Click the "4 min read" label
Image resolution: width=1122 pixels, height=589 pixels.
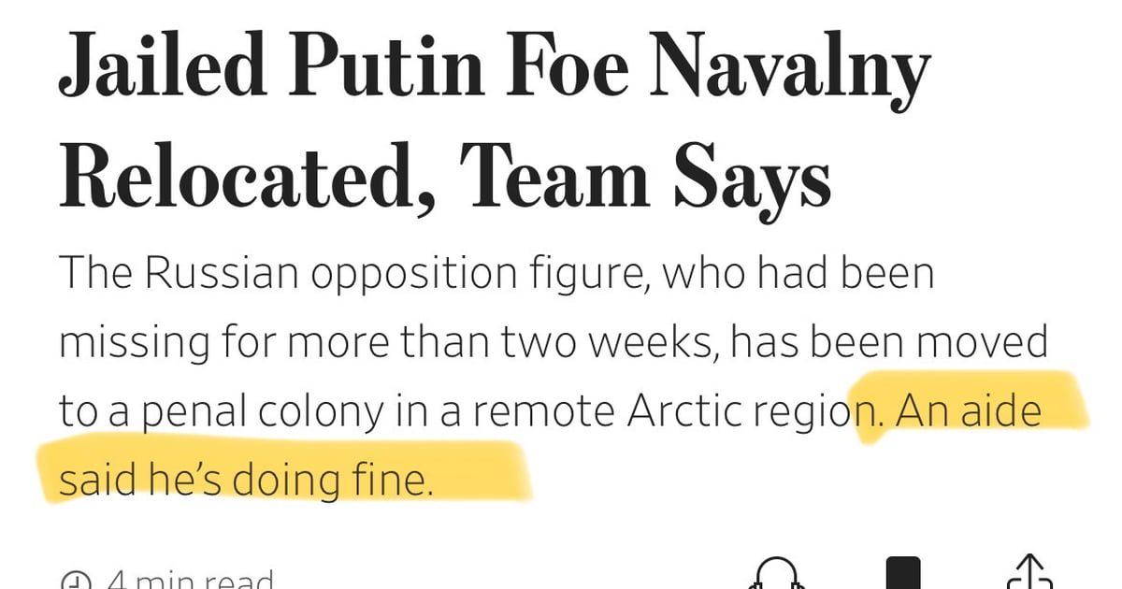pos(190,580)
